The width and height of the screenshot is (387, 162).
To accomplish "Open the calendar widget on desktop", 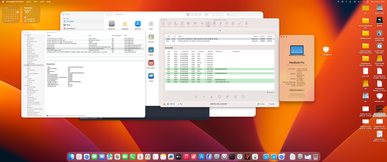I will point(11,14).
